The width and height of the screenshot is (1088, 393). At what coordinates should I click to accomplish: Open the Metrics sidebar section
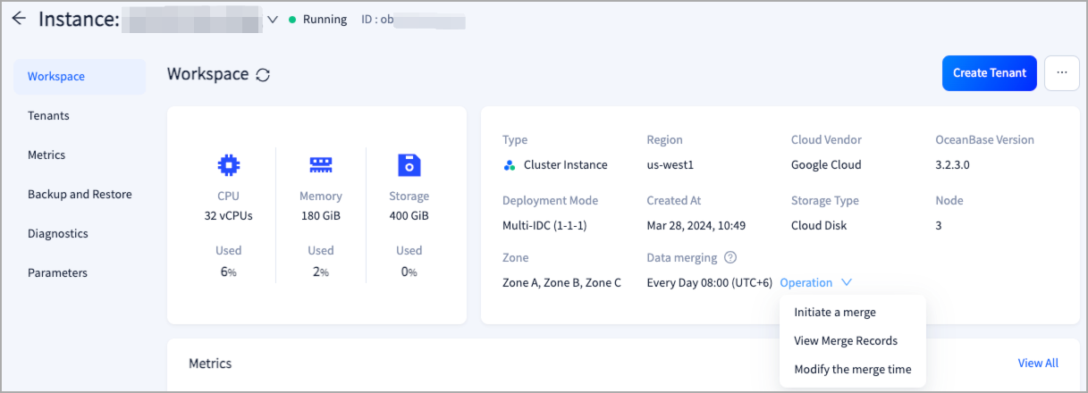tap(46, 155)
